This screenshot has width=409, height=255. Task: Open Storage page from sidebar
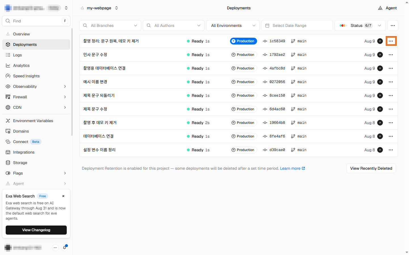pyautogui.click(x=36, y=163)
